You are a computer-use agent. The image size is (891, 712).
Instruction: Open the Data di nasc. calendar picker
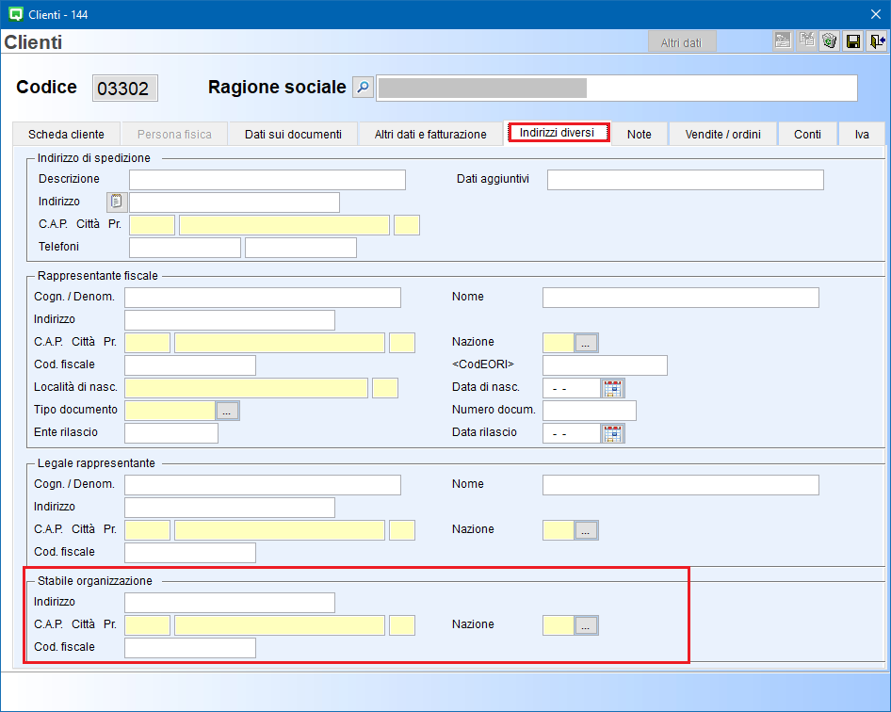(x=613, y=388)
